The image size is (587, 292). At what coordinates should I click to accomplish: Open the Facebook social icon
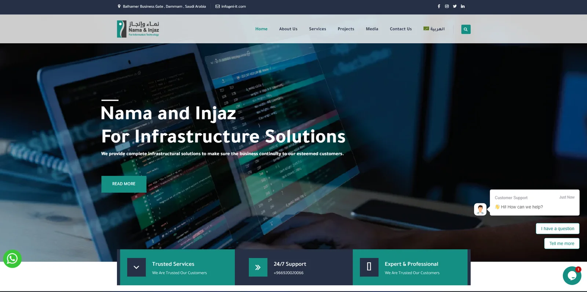[439, 6]
